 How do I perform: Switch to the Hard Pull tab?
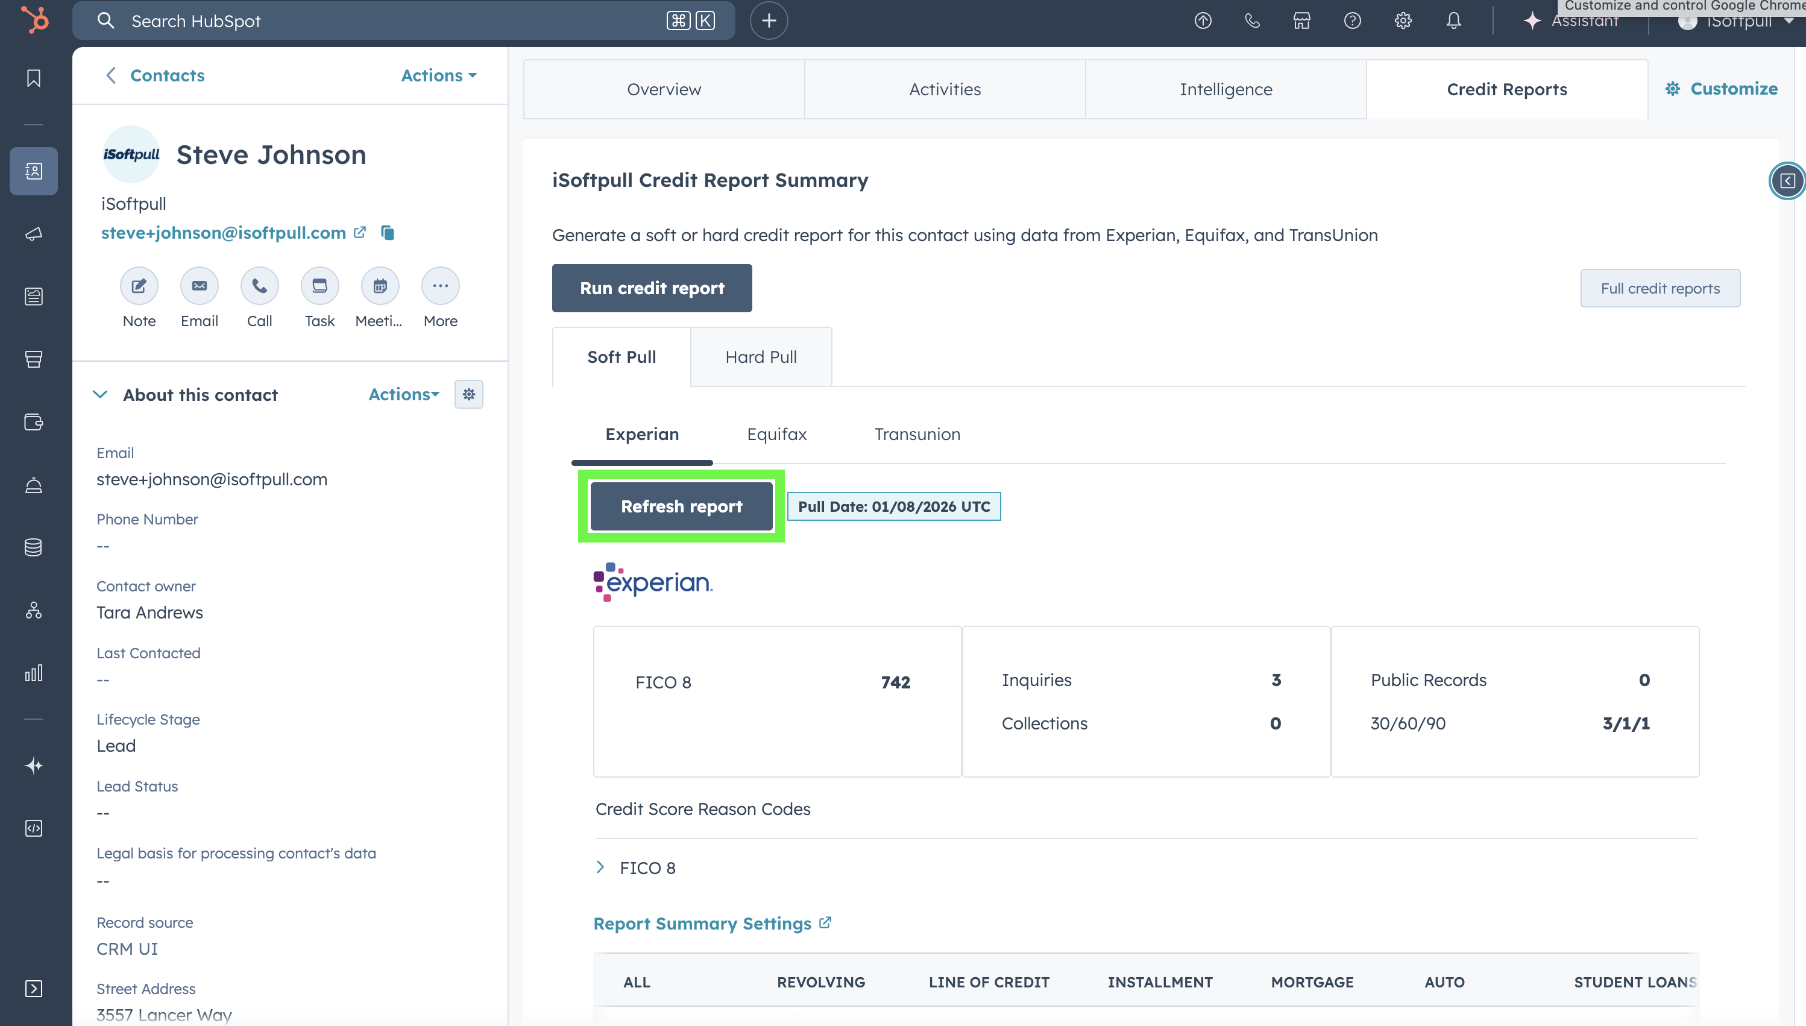click(x=761, y=357)
